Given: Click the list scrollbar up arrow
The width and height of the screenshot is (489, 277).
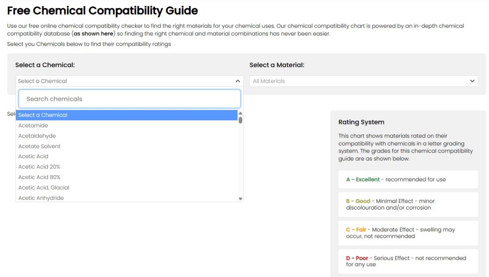Looking at the screenshot, I should (240, 113).
